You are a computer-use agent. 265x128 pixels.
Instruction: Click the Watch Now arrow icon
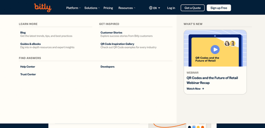click(x=203, y=89)
